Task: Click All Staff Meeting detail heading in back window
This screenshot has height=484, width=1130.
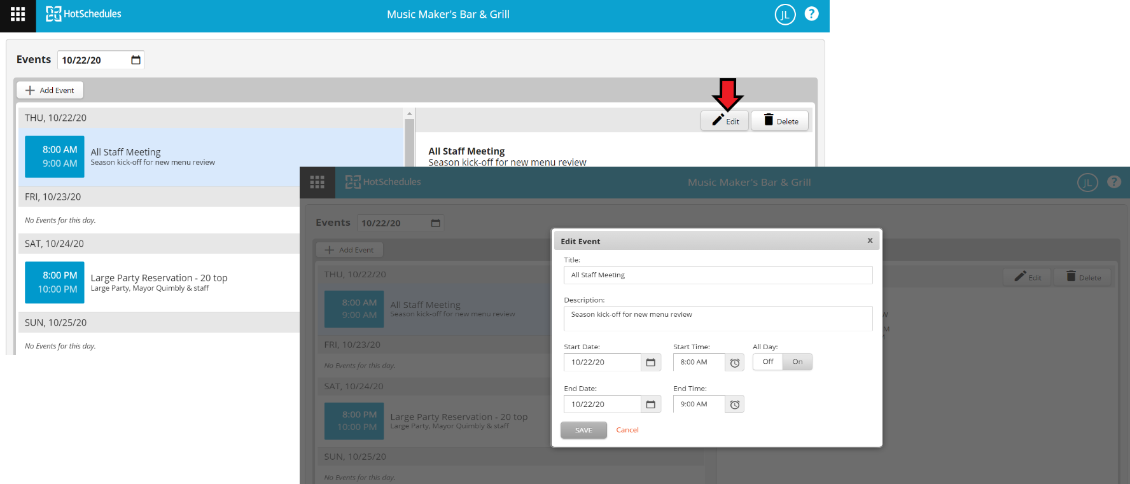Action: [x=466, y=151]
